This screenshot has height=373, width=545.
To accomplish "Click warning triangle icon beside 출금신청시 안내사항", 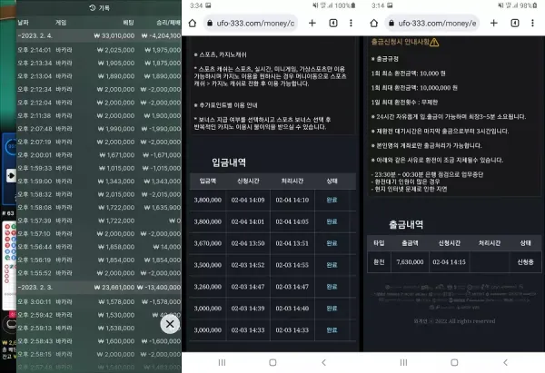I will [x=434, y=43].
